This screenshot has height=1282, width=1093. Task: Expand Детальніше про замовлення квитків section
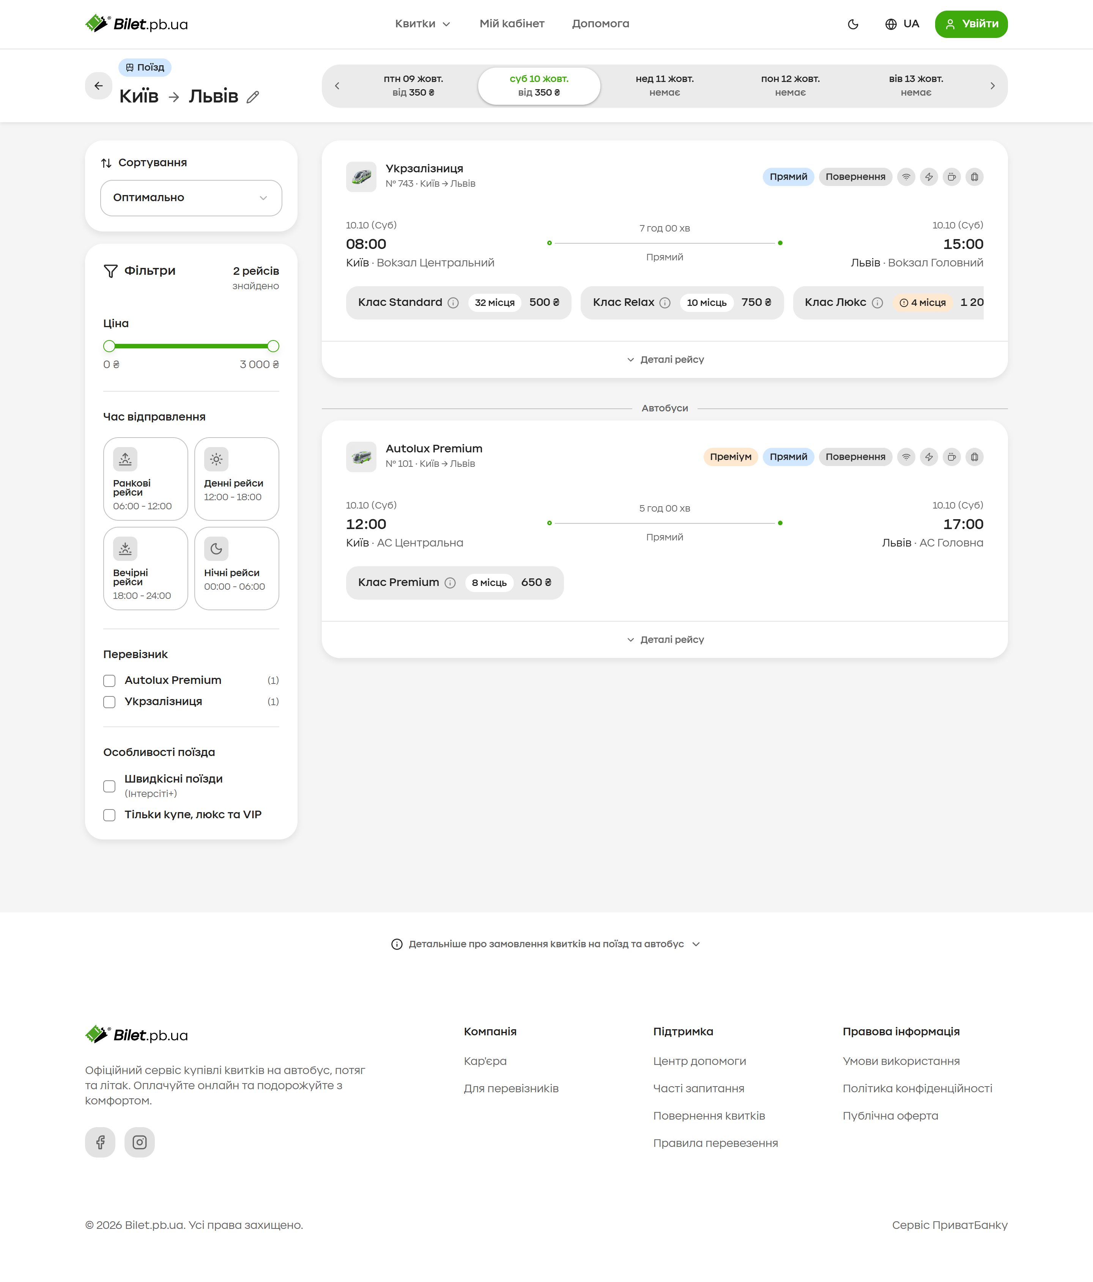pyautogui.click(x=546, y=944)
